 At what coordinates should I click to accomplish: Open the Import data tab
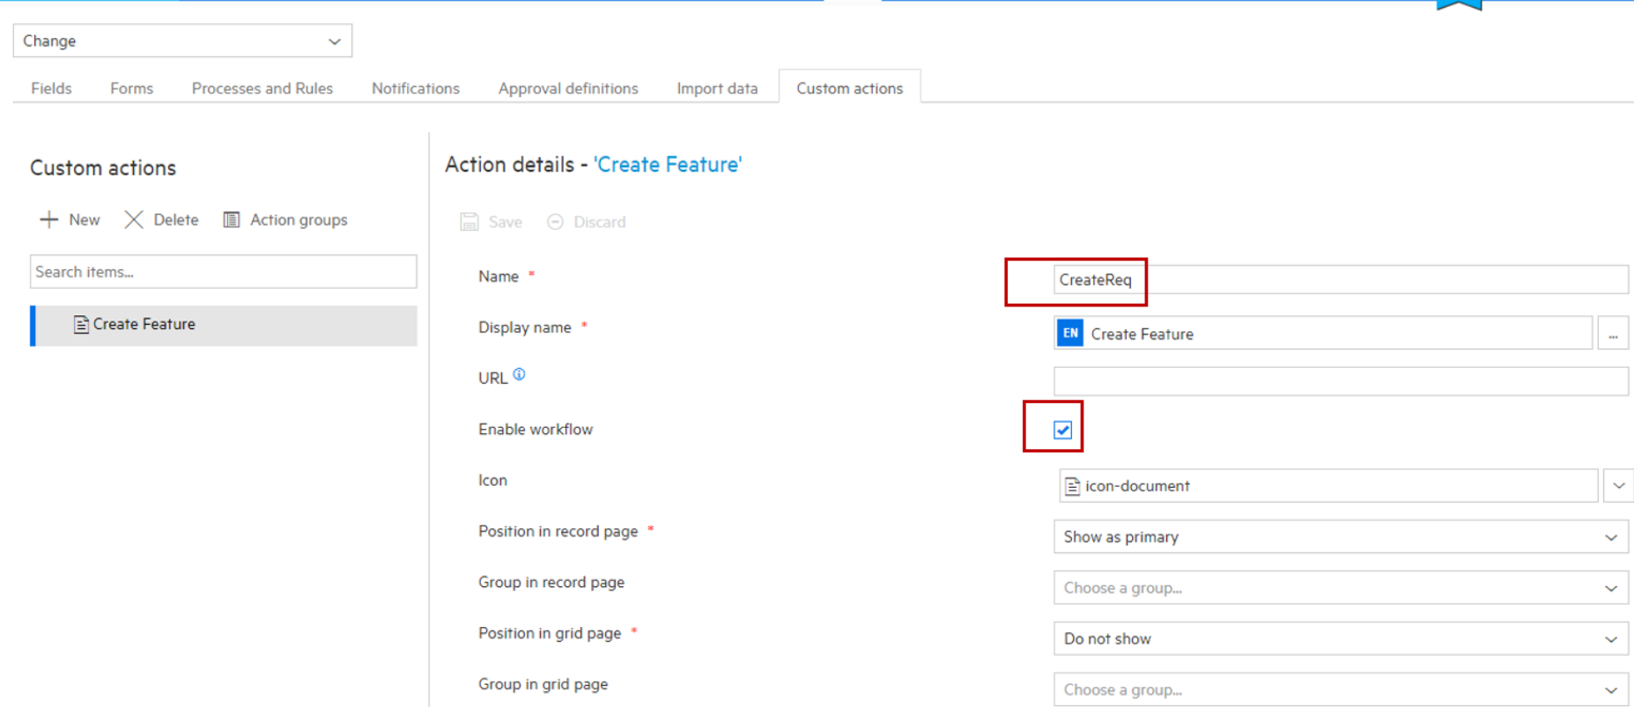click(717, 88)
